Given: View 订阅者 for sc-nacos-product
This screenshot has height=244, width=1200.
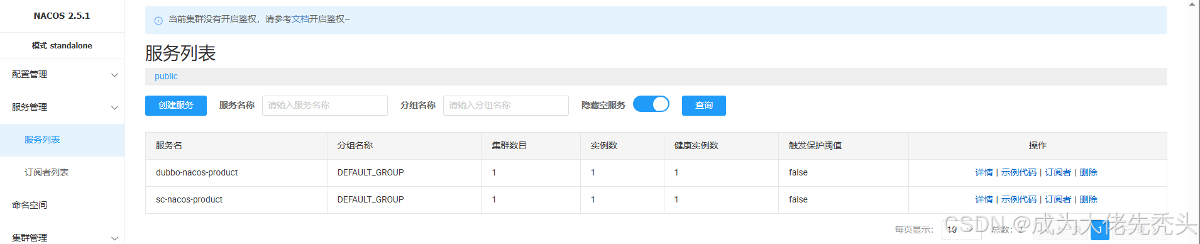Looking at the screenshot, I should click(1058, 199).
